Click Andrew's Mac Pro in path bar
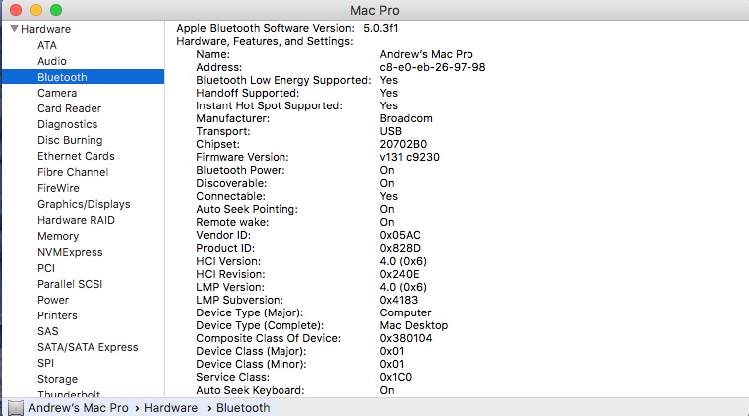 79,408
